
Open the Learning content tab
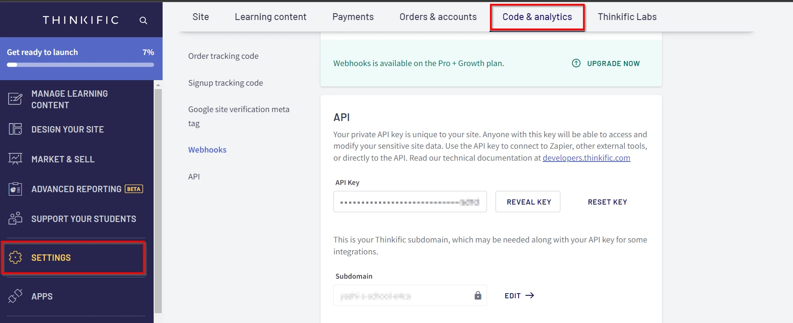(x=271, y=17)
